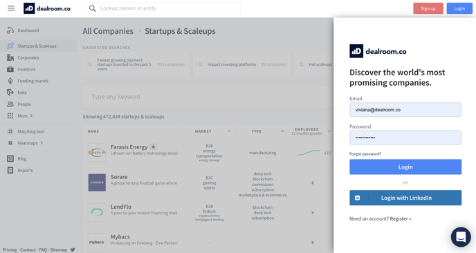Click the More grid icon
This screenshot has width=476, height=253.
click(x=10, y=116)
